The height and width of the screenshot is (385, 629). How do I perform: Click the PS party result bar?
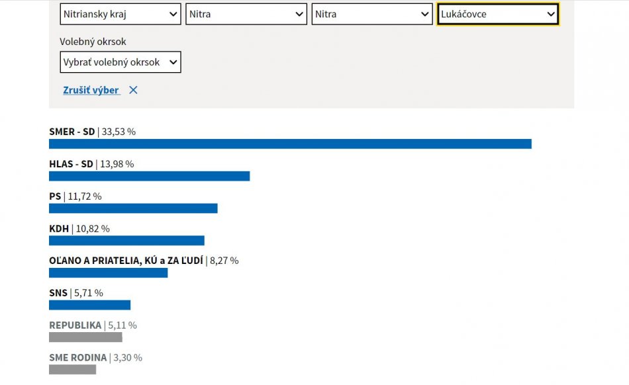[x=133, y=208]
